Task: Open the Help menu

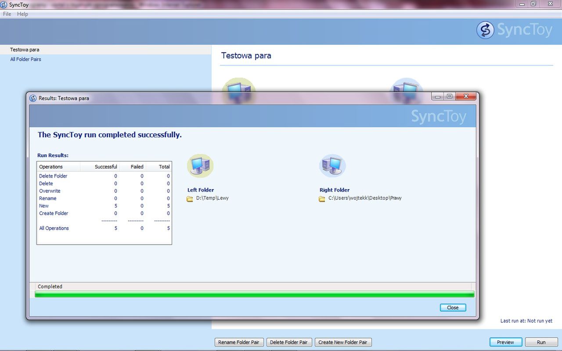Action: point(22,14)
